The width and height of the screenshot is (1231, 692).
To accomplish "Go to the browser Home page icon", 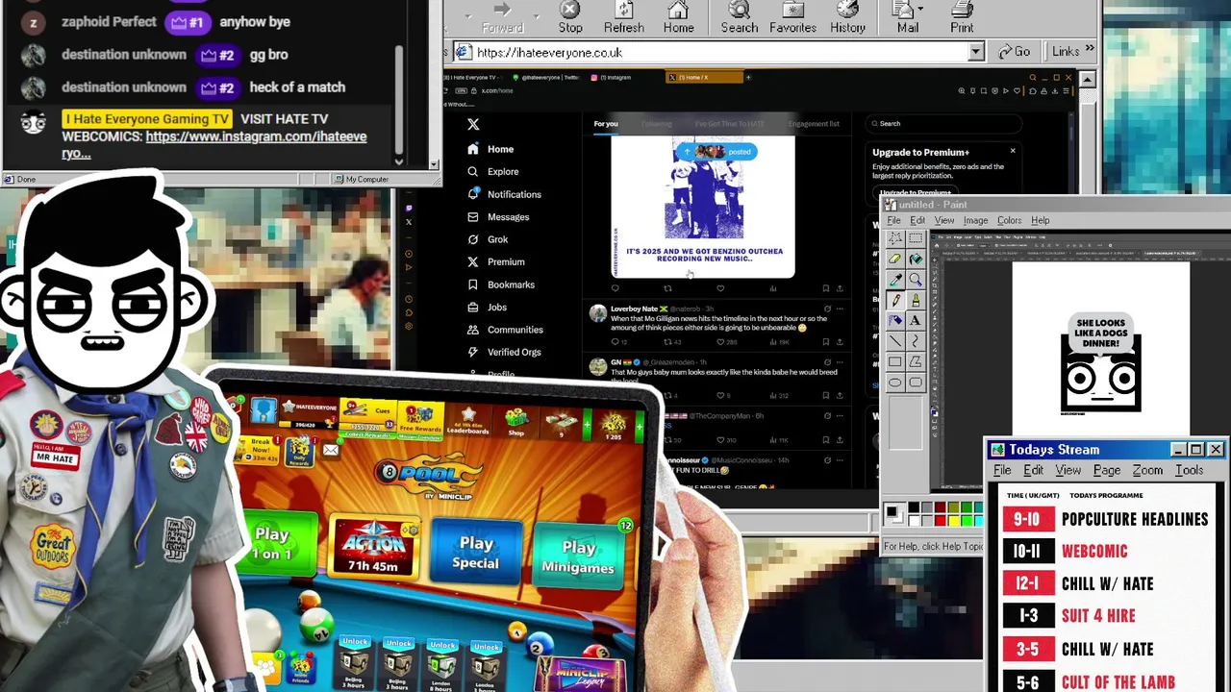I will [x=678, y=17].
